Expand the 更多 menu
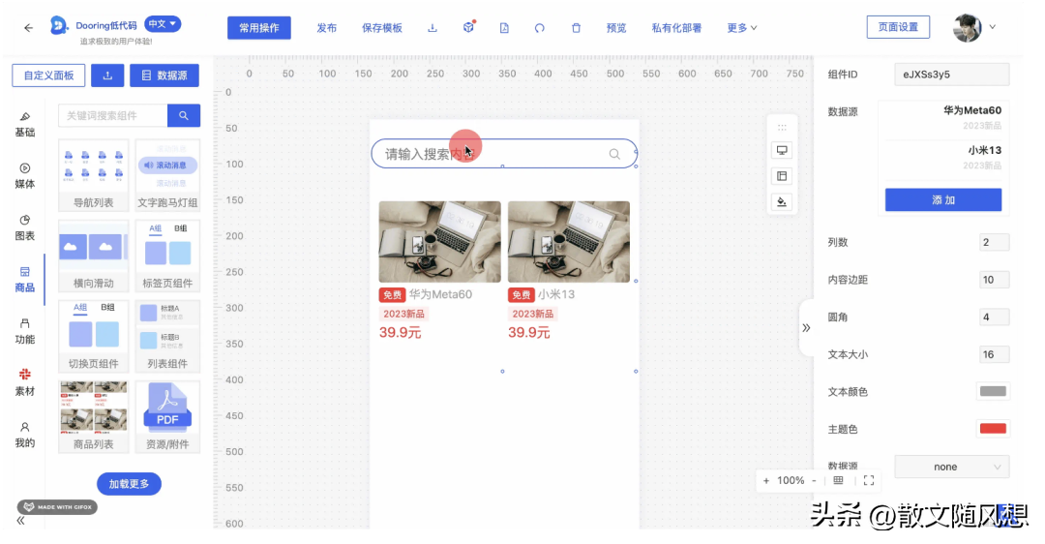 pos(742,28)
